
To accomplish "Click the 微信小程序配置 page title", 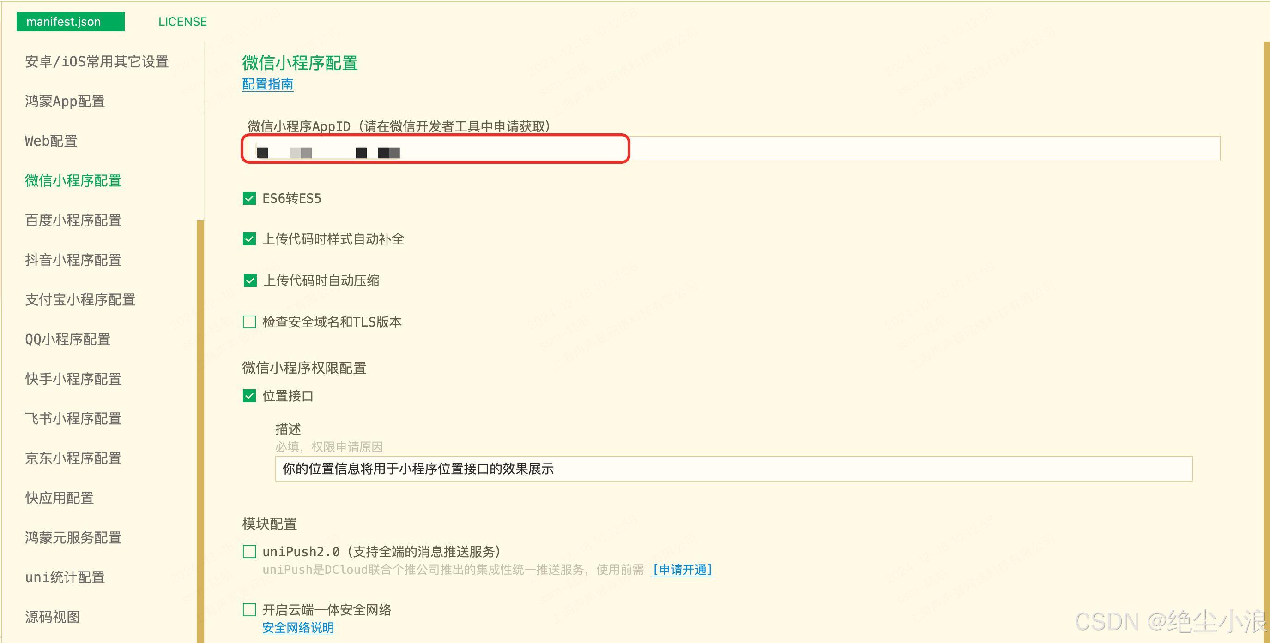I will tap(300, 63).
